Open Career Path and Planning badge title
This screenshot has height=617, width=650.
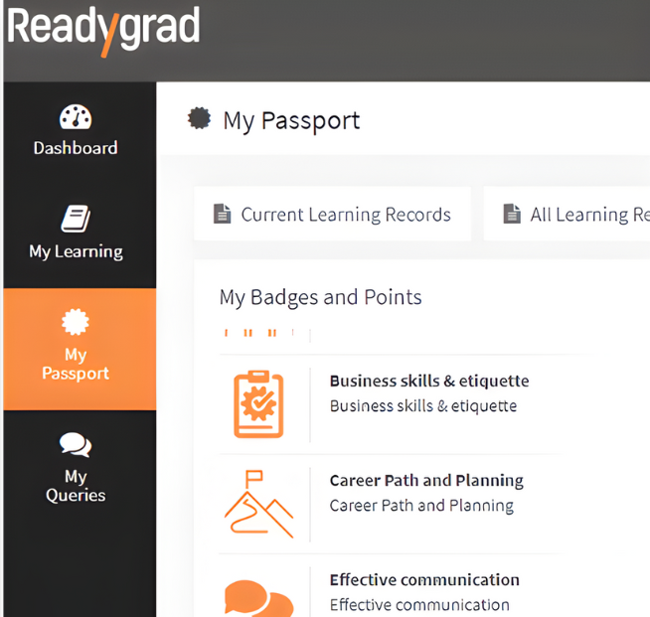point(426,480)
